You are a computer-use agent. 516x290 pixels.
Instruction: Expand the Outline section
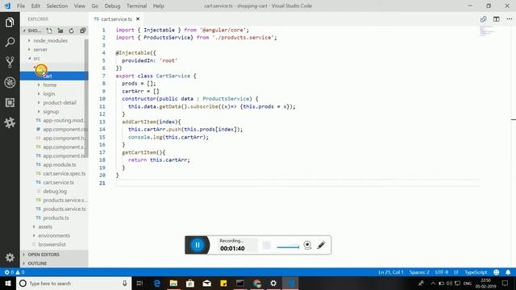tap(37, 263)
